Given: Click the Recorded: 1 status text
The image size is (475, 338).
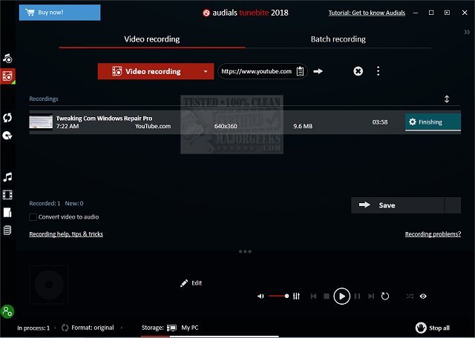Looking at the screenshot, I should (45, 203).
